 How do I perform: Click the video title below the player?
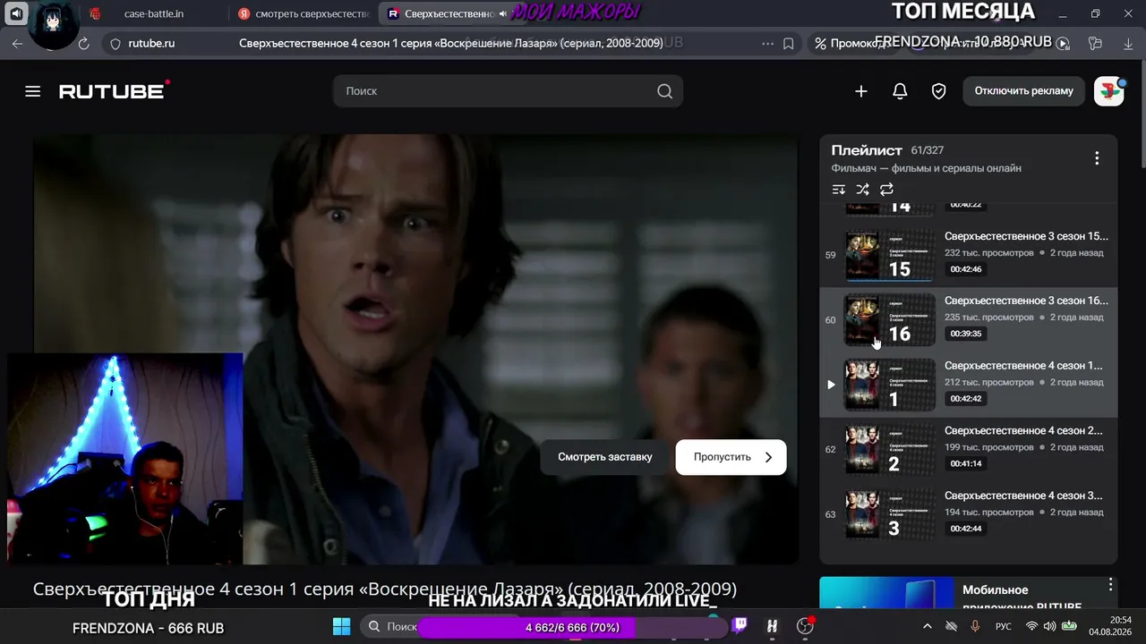pyautogui.click(x=385, y=589)
